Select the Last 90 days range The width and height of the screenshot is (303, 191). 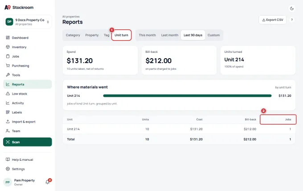tap(193, 35)
